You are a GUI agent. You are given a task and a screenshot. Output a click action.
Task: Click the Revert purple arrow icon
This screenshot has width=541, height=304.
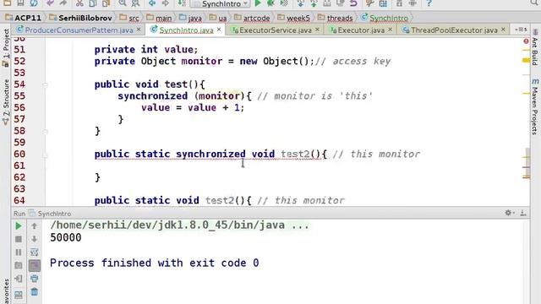pos(353,3)
